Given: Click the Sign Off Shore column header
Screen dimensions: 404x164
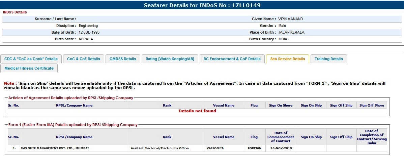Looking at the screenshot, I should coord(372,106).
